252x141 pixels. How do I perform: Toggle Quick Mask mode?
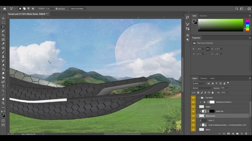point(3,121)
